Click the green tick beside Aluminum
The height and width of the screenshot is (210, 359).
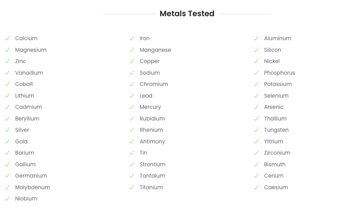point(256,38)
